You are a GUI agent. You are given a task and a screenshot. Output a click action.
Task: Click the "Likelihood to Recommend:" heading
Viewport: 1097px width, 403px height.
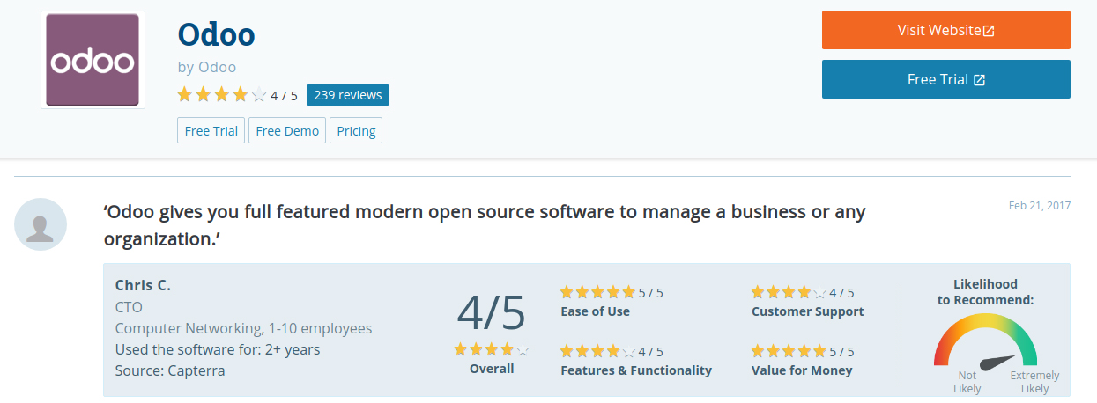tap(985, 292)
